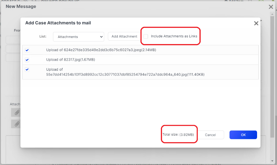Untick the 111.40KB _640.jpg upload checkbox

[27, 69]
